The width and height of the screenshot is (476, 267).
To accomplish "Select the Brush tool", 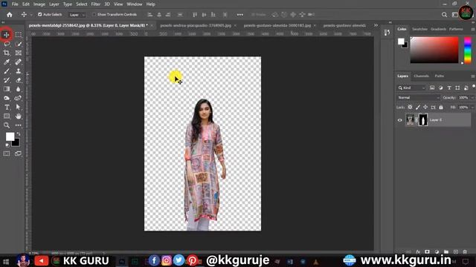I will coord(7,71).
